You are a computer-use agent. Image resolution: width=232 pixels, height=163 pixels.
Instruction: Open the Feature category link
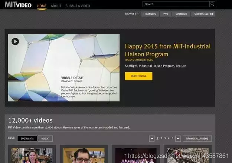(181, 66)
